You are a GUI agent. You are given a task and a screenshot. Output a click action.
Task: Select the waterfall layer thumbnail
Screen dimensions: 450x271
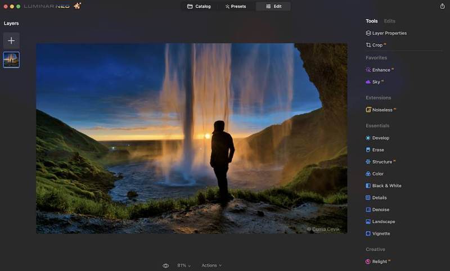pos(11,60)
